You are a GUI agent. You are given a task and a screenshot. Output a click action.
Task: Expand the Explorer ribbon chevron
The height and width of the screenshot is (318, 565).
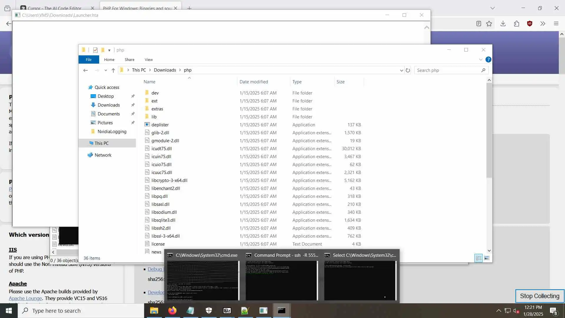point(481,59)
